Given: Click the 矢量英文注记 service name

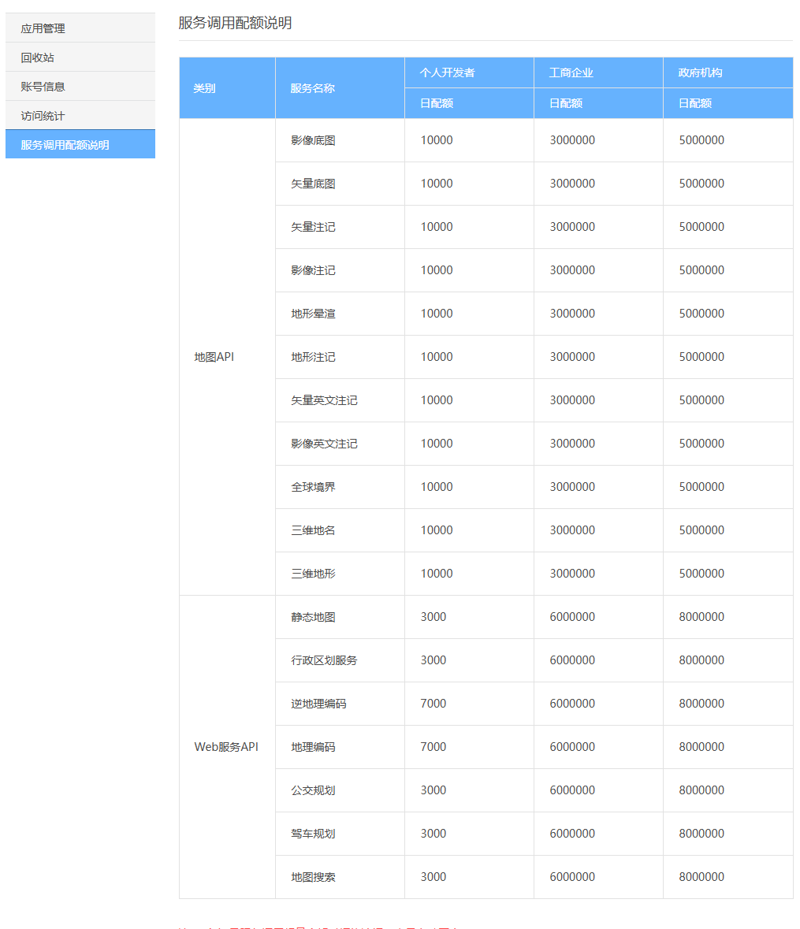Looking at the screenshot, I should [325, 400].
